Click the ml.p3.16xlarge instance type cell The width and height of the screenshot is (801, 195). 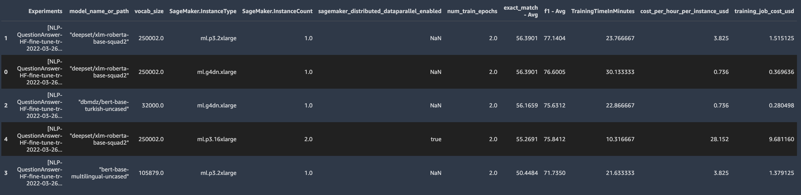217,139
